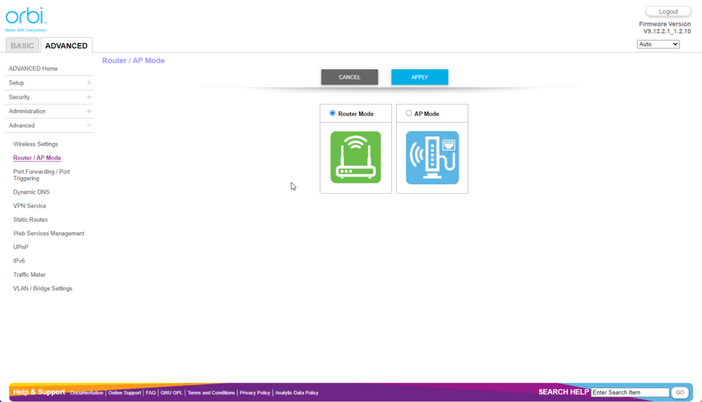Open the VLAN / Bridge Settings page
This screenshot has width=702, height=402.
pos(43,289)
